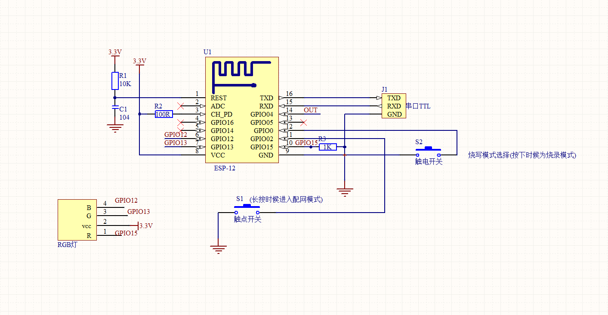Select the U1 designator label

[x=207, y=52]
